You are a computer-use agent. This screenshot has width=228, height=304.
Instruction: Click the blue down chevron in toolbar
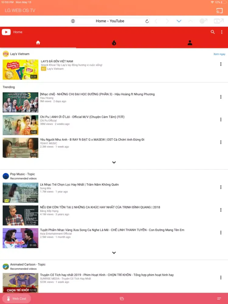pyautogui.click(x=179, y=21)
